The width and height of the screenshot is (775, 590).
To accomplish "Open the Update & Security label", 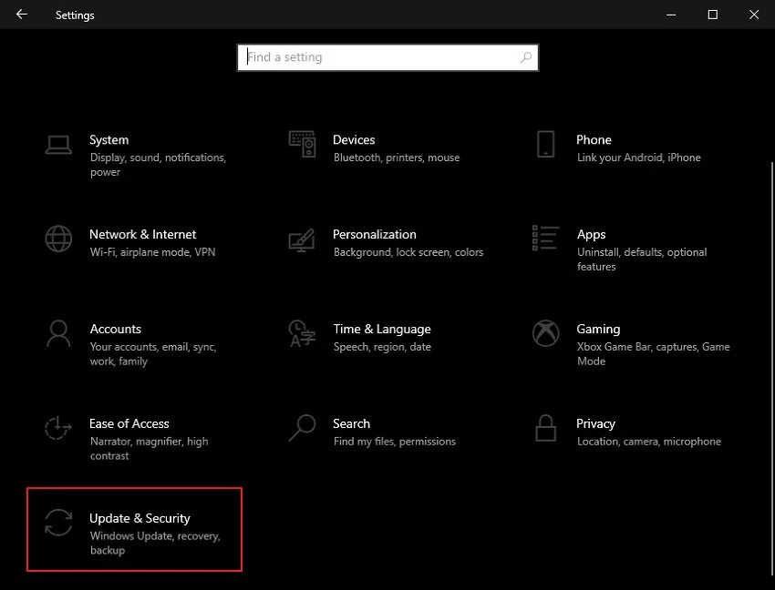I will 139,518.
